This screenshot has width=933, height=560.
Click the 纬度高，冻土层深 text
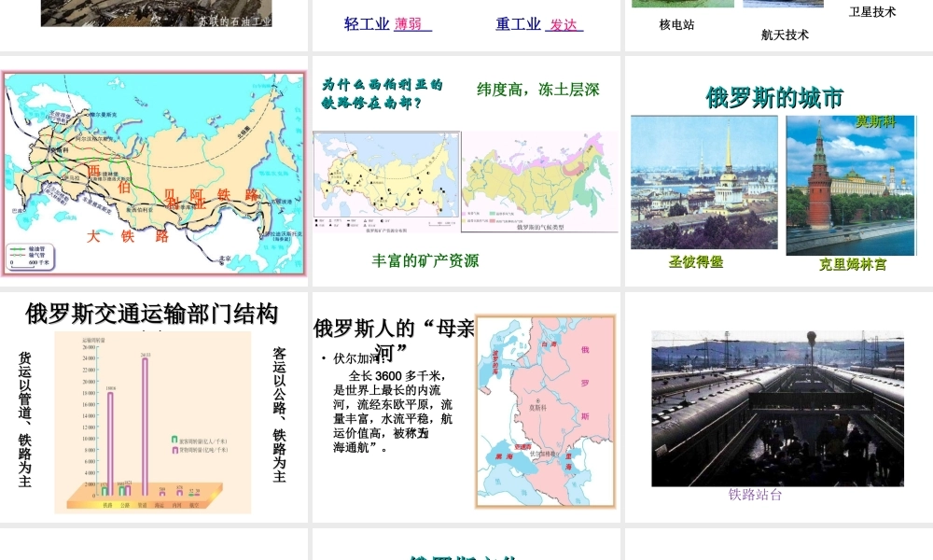(538, 90)
